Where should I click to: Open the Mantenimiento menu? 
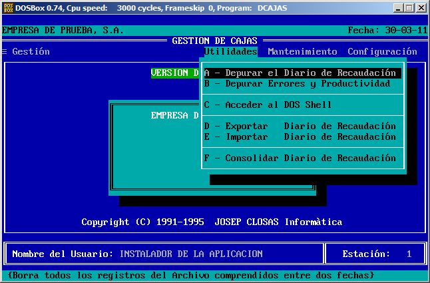pos(302,51)
